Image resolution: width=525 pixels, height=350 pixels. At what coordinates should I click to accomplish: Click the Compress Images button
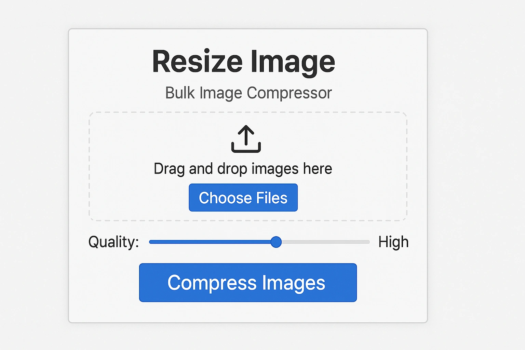click(248, 283)
